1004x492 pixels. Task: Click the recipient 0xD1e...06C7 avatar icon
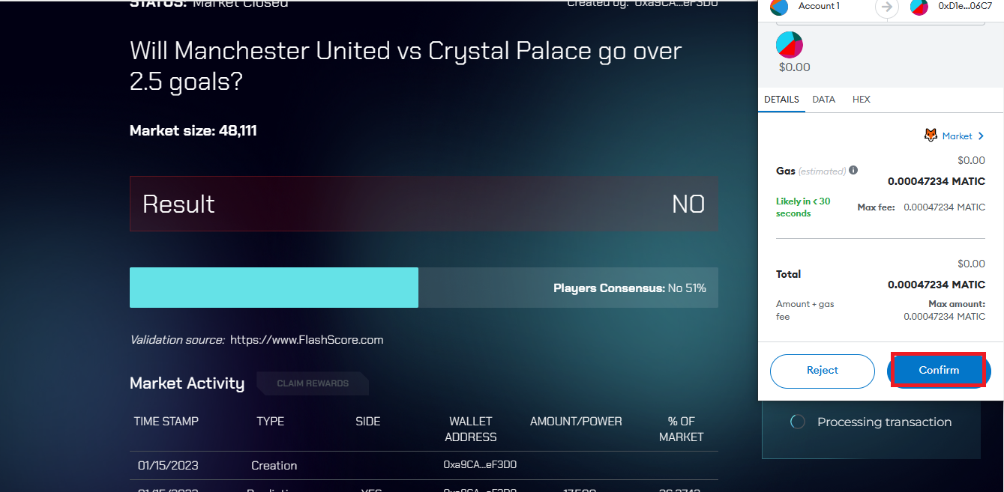click(919, 7)
